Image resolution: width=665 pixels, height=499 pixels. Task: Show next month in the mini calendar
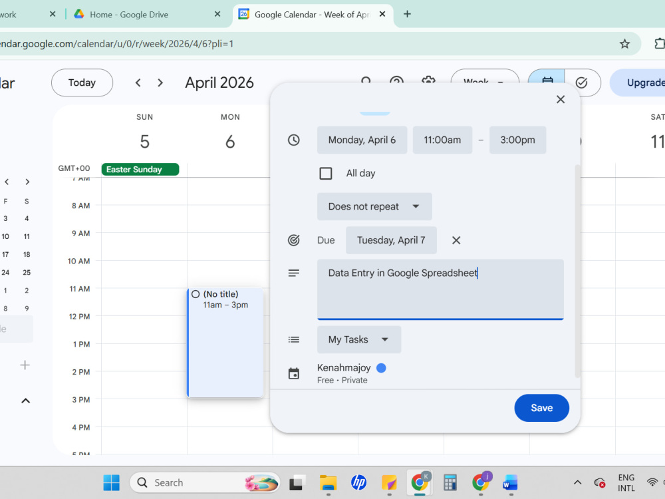click(x=27, y=182)
